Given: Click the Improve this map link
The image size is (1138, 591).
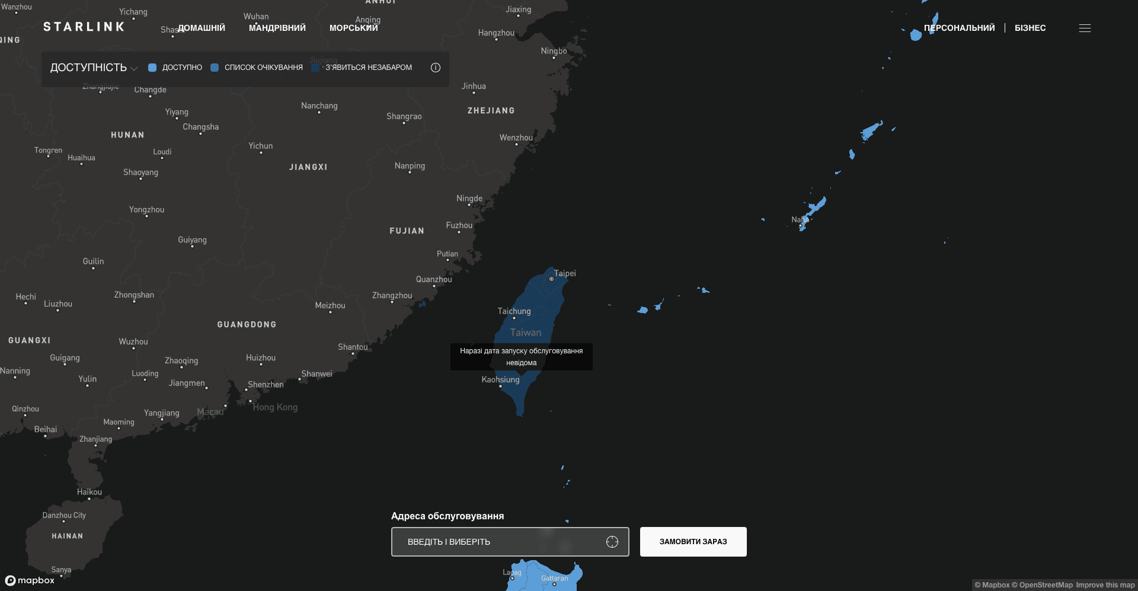Looking at the screenshot, I should pos(1105,585).
